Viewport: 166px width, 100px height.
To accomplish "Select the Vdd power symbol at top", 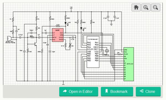I will [71, 9].
